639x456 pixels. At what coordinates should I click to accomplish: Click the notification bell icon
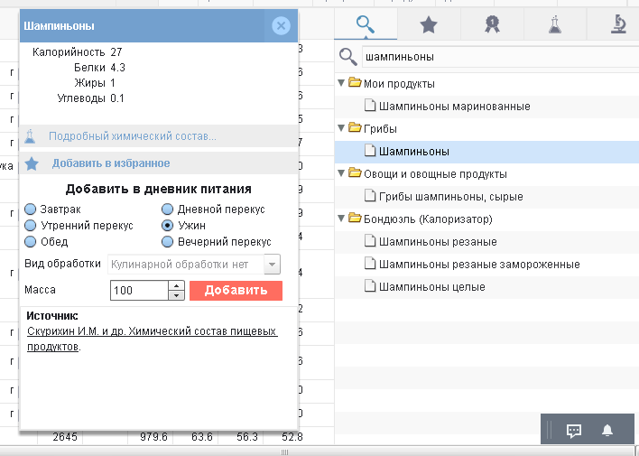click(x=607, y=431)
